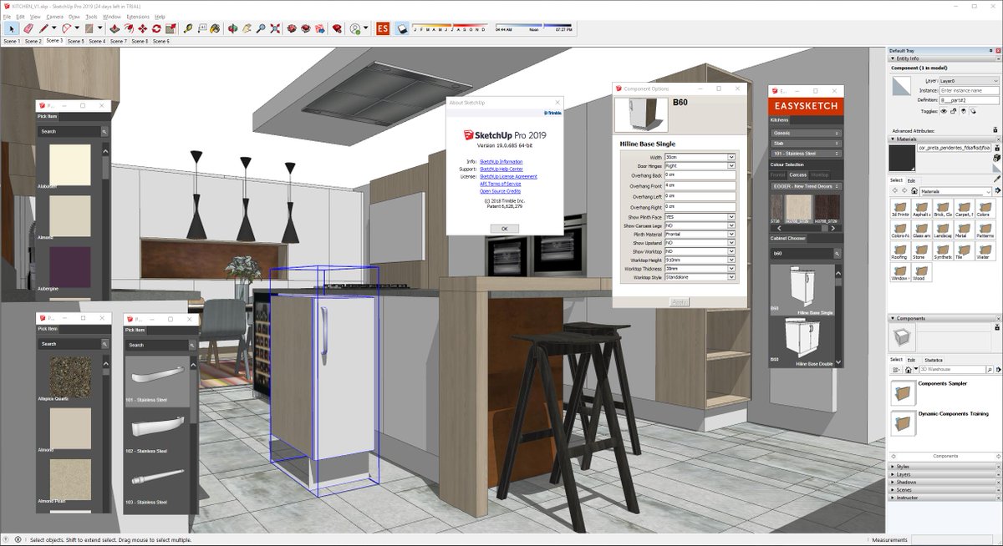Select the arrow Select tool in toolbar
1003x546 pixels.
(x=11, y=28)
